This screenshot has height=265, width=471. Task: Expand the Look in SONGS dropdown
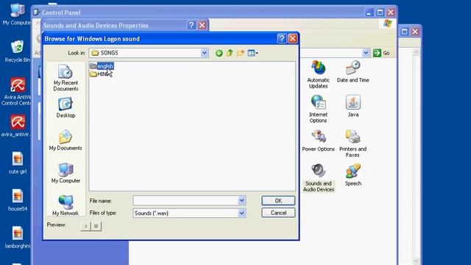pyautogui.click(x=205, y=53)
